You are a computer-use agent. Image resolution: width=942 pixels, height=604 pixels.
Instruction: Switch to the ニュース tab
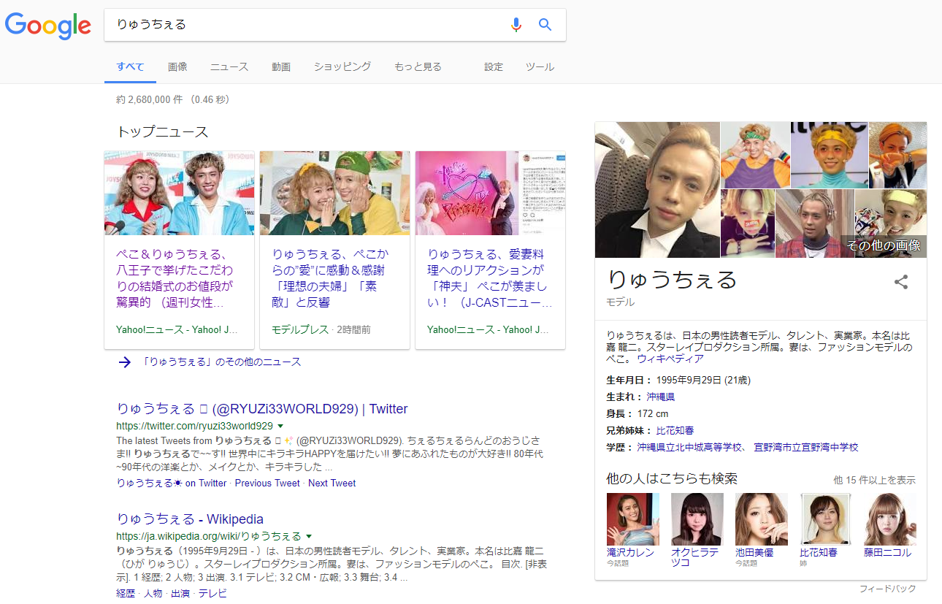coord(229,66)
